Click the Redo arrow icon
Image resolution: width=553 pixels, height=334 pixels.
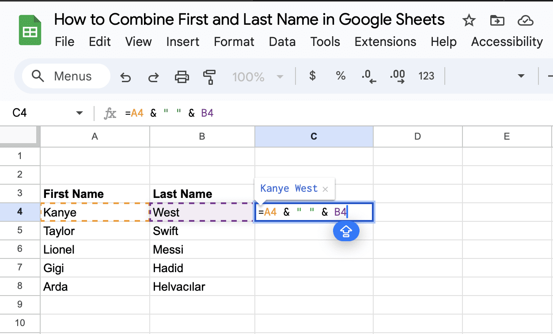coord(153,77)
